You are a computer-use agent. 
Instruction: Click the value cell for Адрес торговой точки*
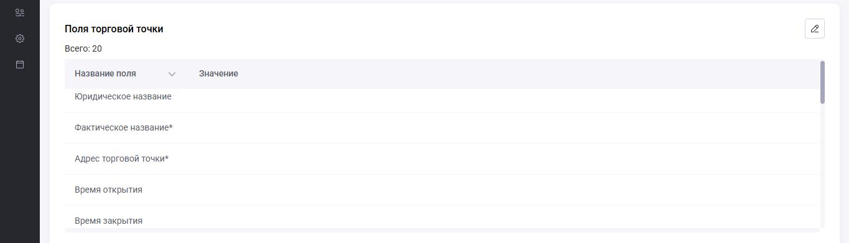(x=504, y=158)
